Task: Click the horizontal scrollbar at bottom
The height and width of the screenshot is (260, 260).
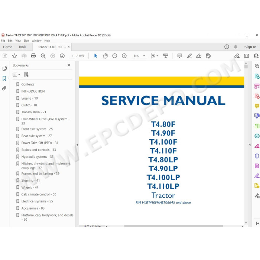Action: coord(173,226)
